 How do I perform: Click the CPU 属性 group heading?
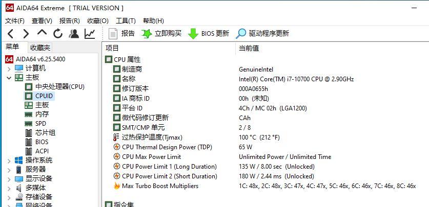click(123, 59)
